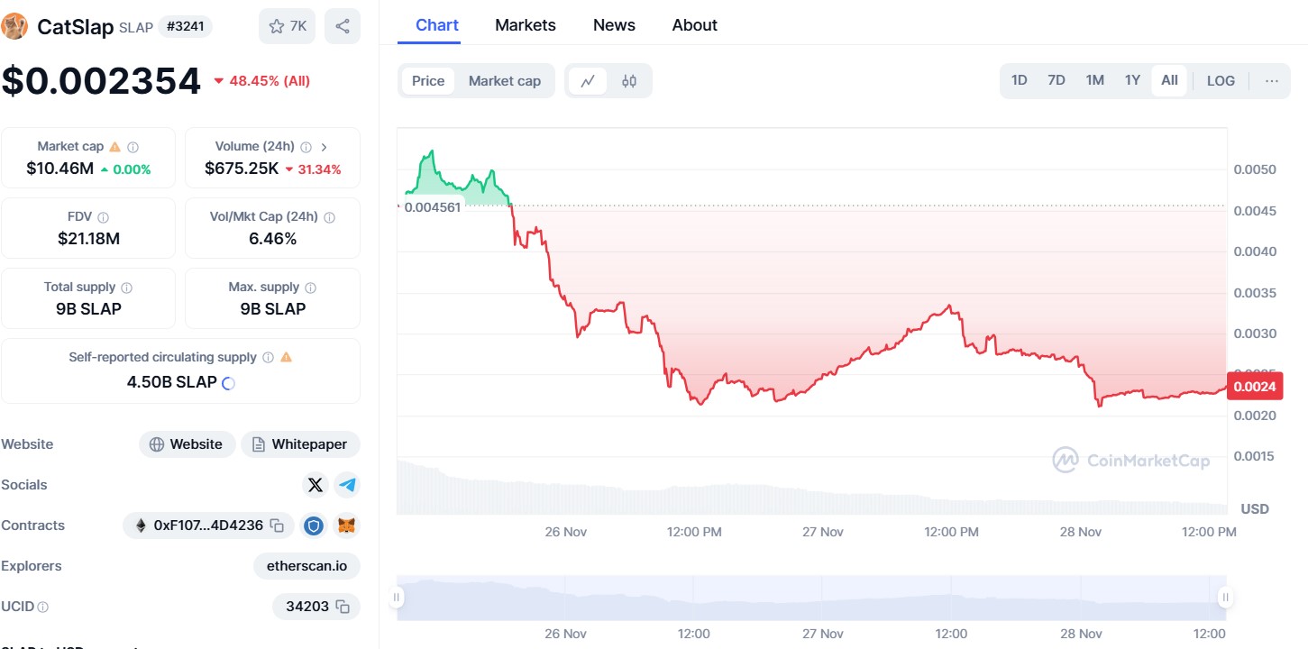
Task: Click the $0.002354 price text
Action: pos(101,81)
